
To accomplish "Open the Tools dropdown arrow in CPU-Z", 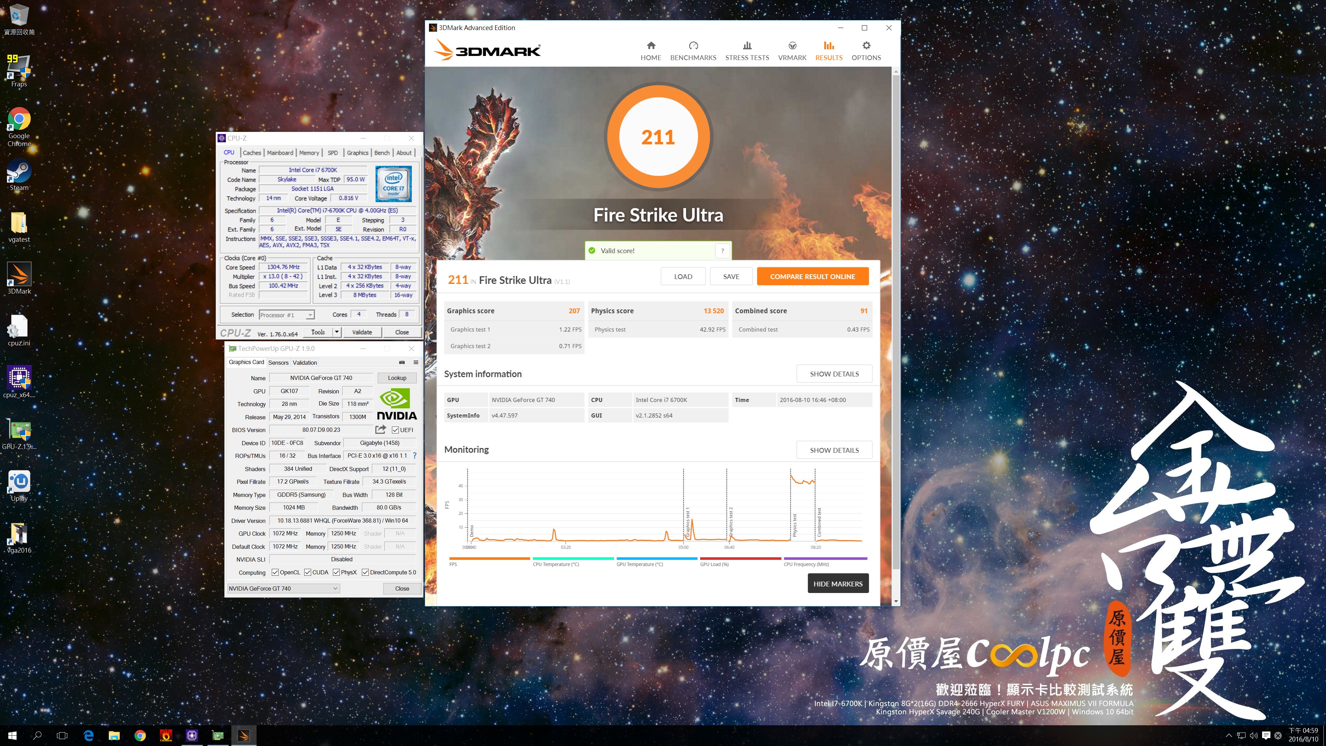I will pyautogui.click(x=337, y=332).
